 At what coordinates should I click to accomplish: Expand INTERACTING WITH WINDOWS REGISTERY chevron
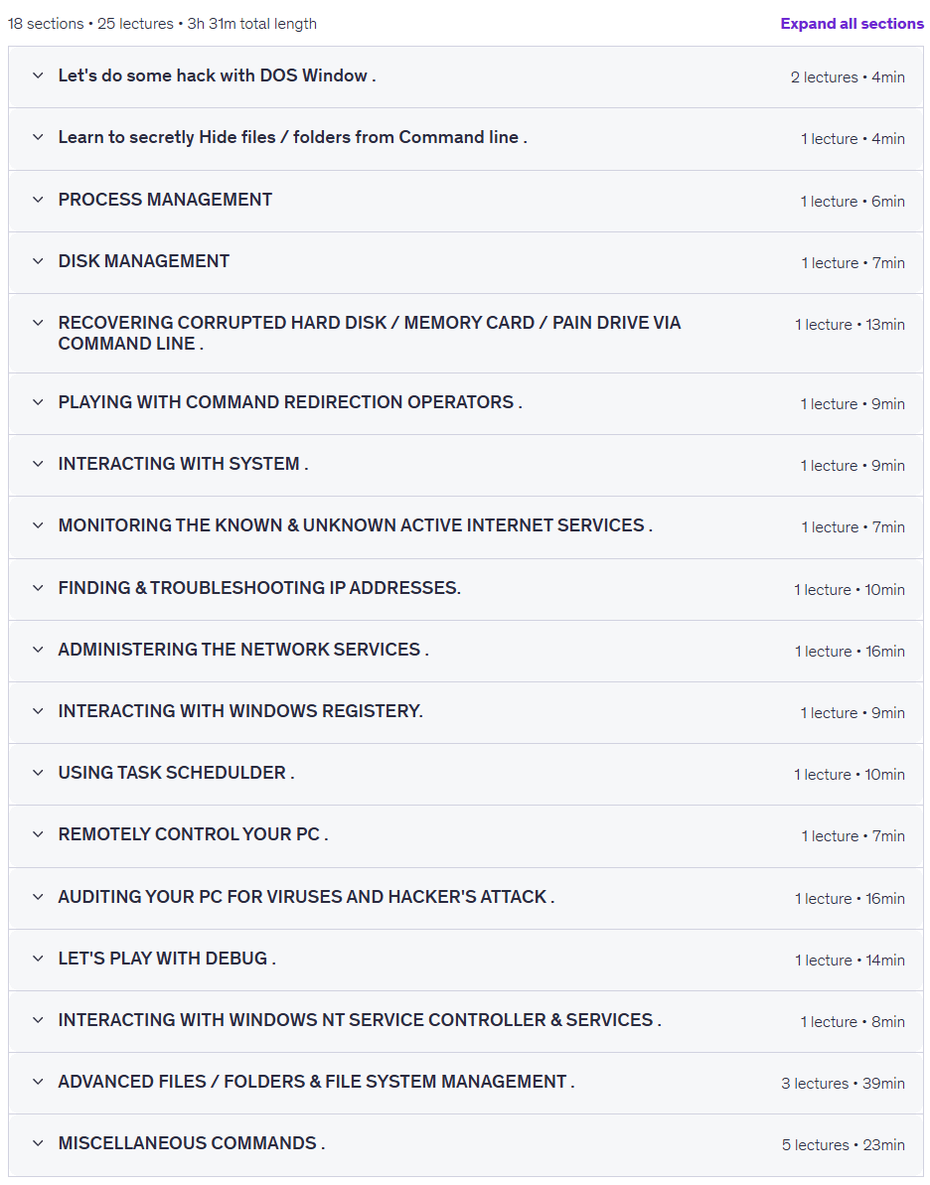[x=38, y=711]
